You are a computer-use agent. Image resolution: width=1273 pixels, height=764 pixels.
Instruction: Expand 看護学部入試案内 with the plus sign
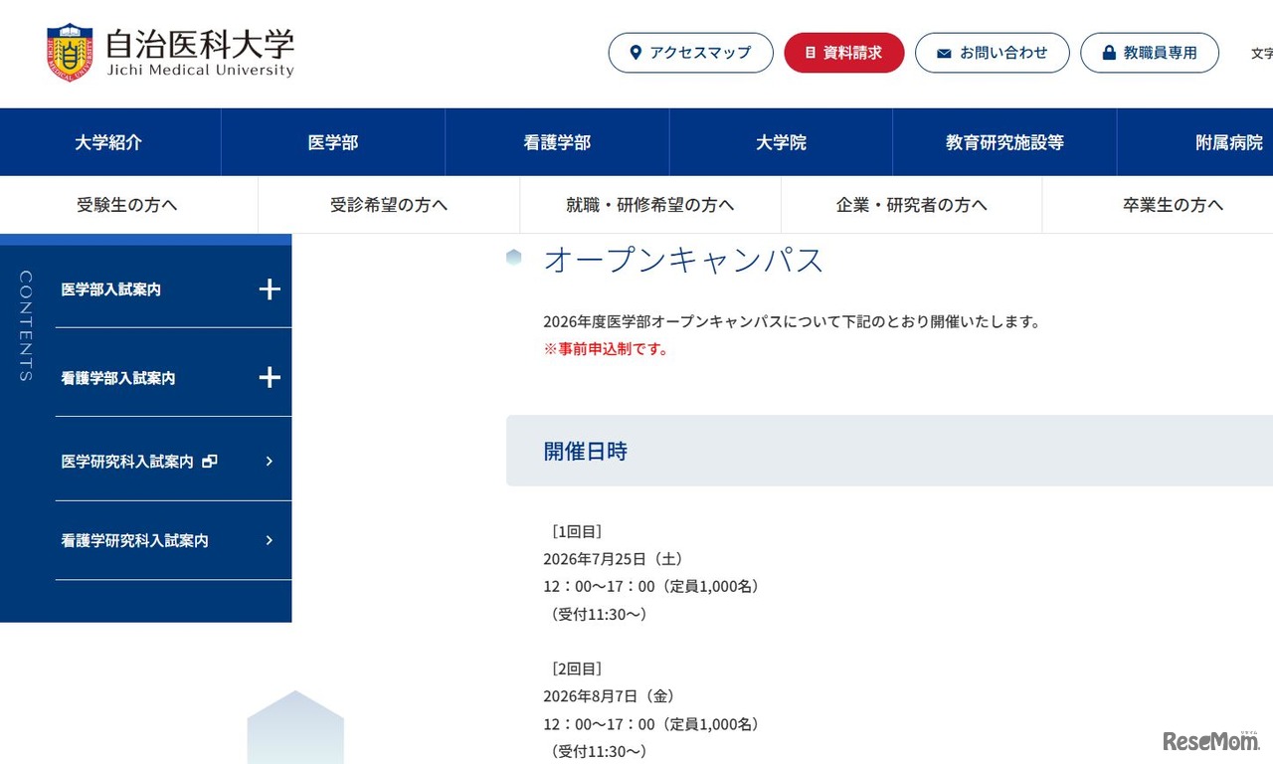pos(270,378)
